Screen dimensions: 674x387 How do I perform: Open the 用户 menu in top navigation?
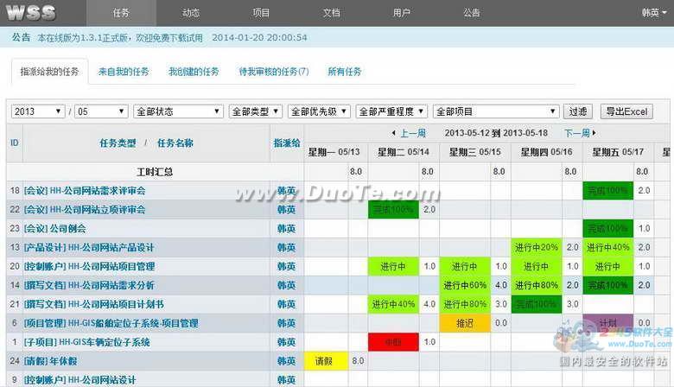[x=402, y=13]
